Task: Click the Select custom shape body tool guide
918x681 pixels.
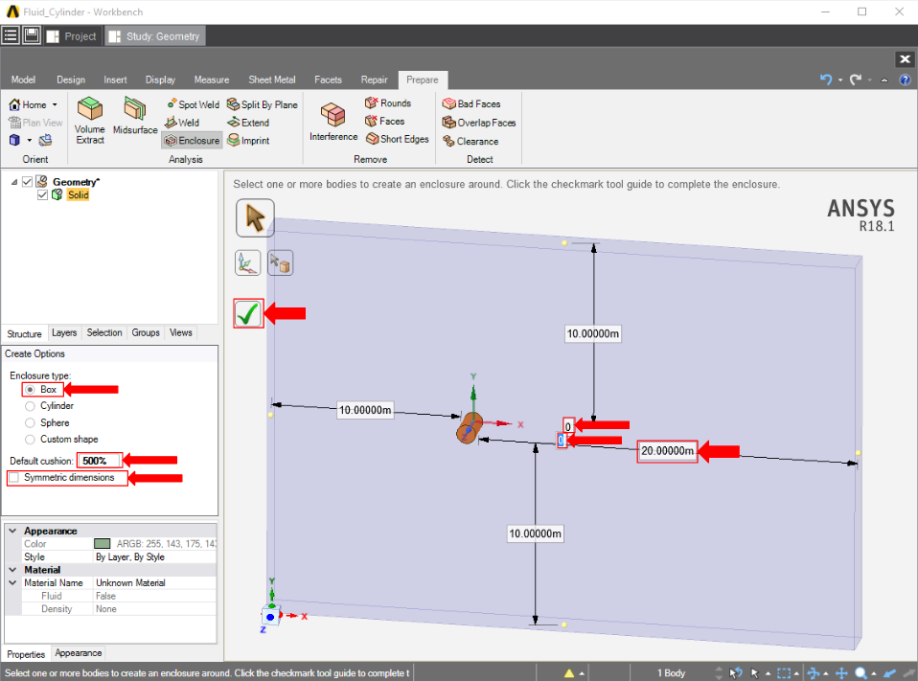Action: click(281, 262)
